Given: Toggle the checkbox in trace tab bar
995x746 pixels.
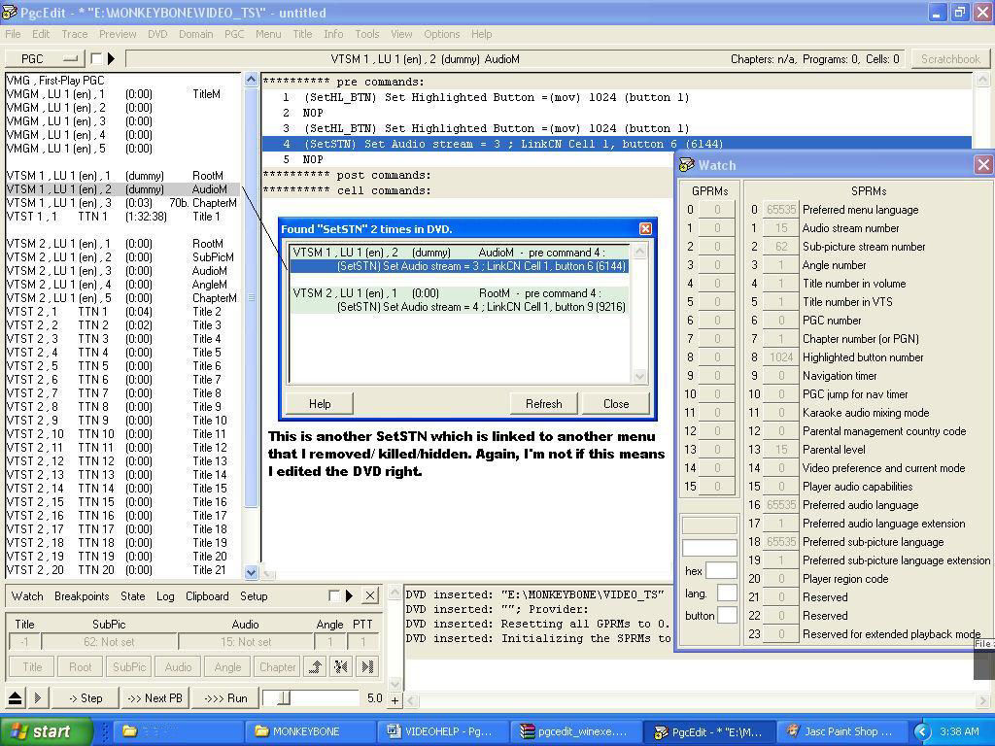Looking at the screenshot, I should pyautogui.click(x=334, y=595).
